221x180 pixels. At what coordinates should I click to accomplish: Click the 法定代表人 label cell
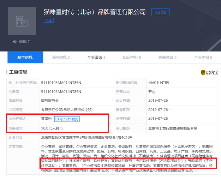pos(23,119)
